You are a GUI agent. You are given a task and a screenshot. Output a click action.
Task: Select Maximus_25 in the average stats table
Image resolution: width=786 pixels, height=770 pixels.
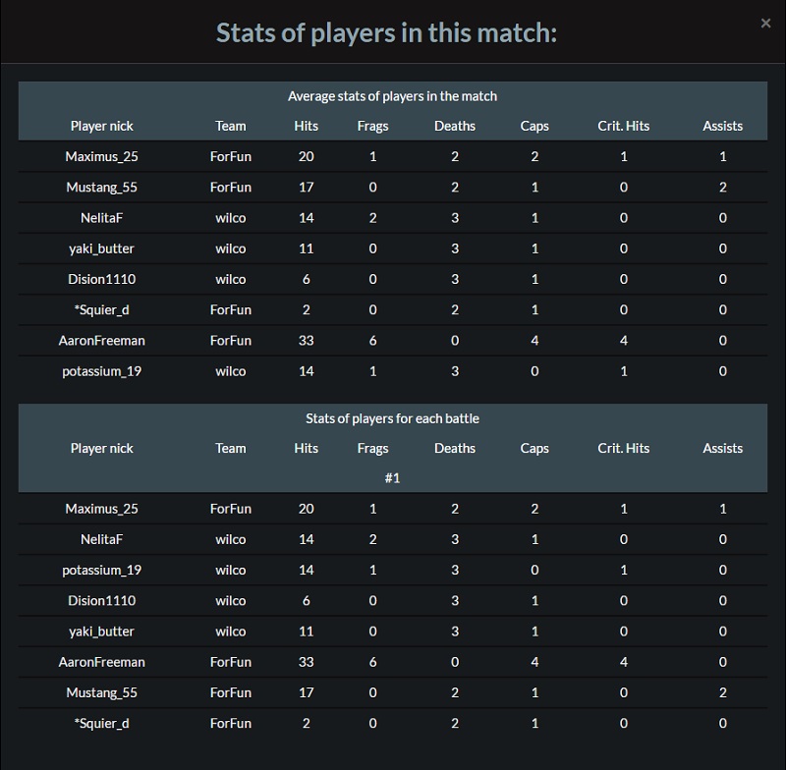point(102,156)
